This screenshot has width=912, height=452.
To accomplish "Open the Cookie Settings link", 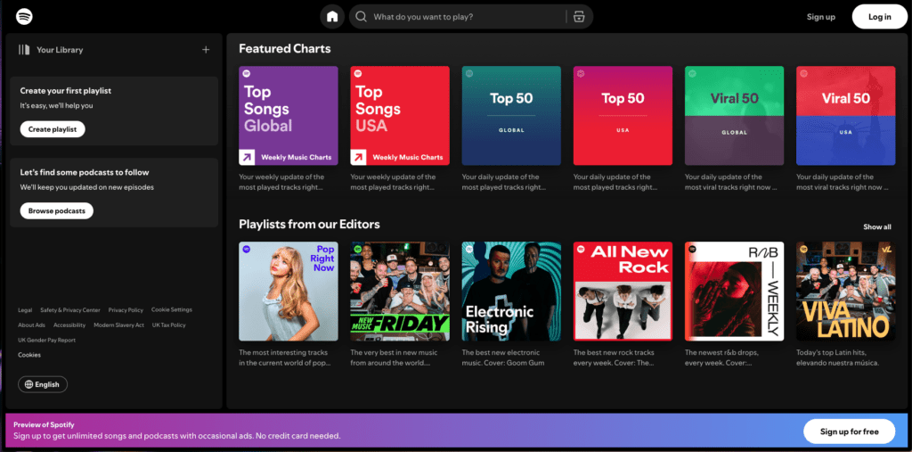I will point(172,310).
